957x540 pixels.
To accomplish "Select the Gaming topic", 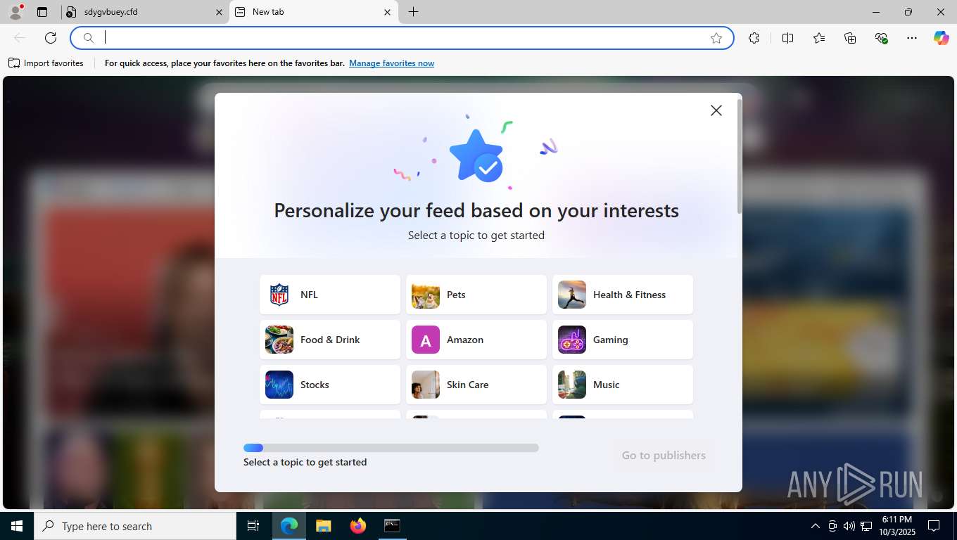I will [623, 340].
